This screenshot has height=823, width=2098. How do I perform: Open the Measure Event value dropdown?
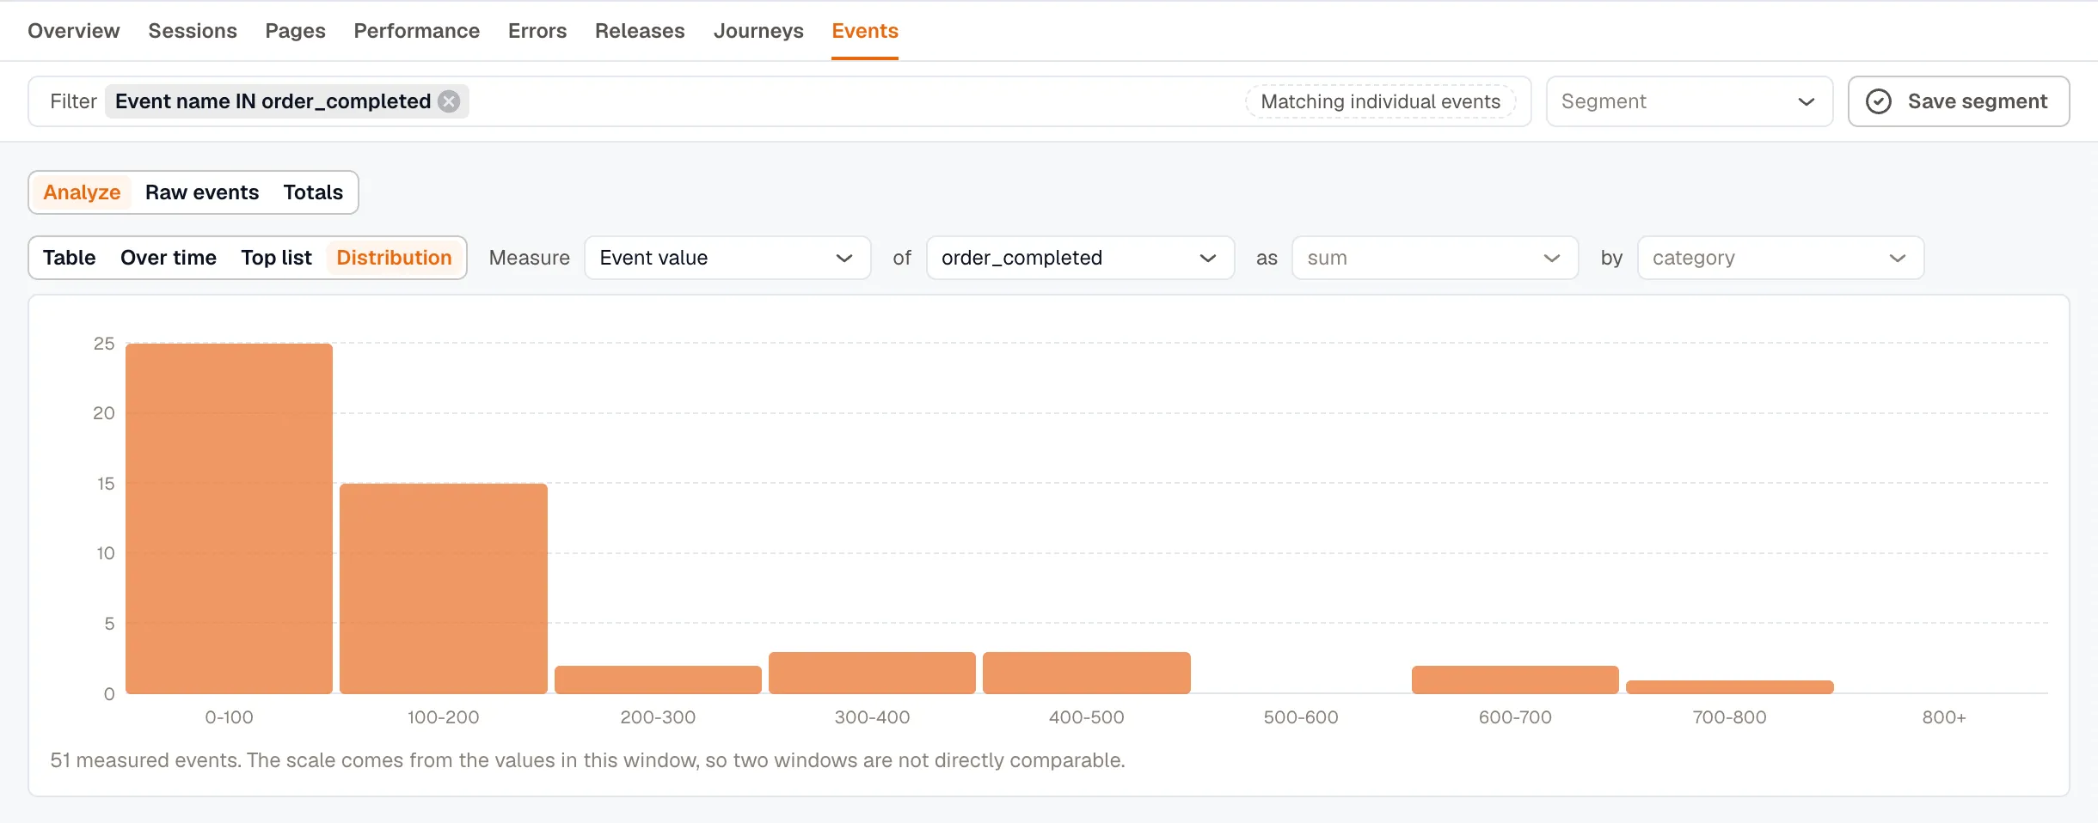pos(727,258)
